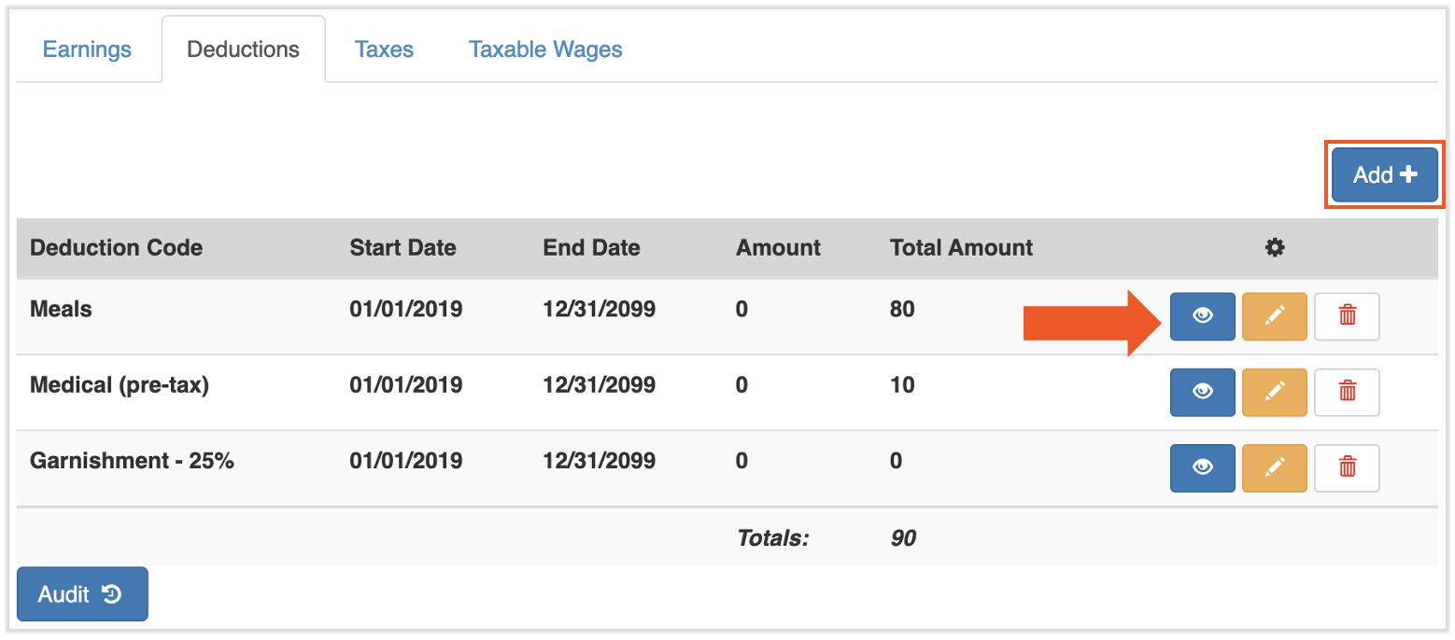Edit the Medical (pre-tax) deduction
Image resolution: width=1455 pixels, height=640 pixels.
1274,392
